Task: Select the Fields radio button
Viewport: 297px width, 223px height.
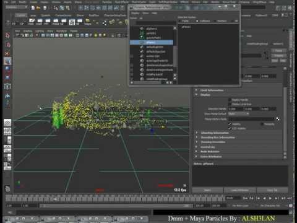Action: pos(180,21)
